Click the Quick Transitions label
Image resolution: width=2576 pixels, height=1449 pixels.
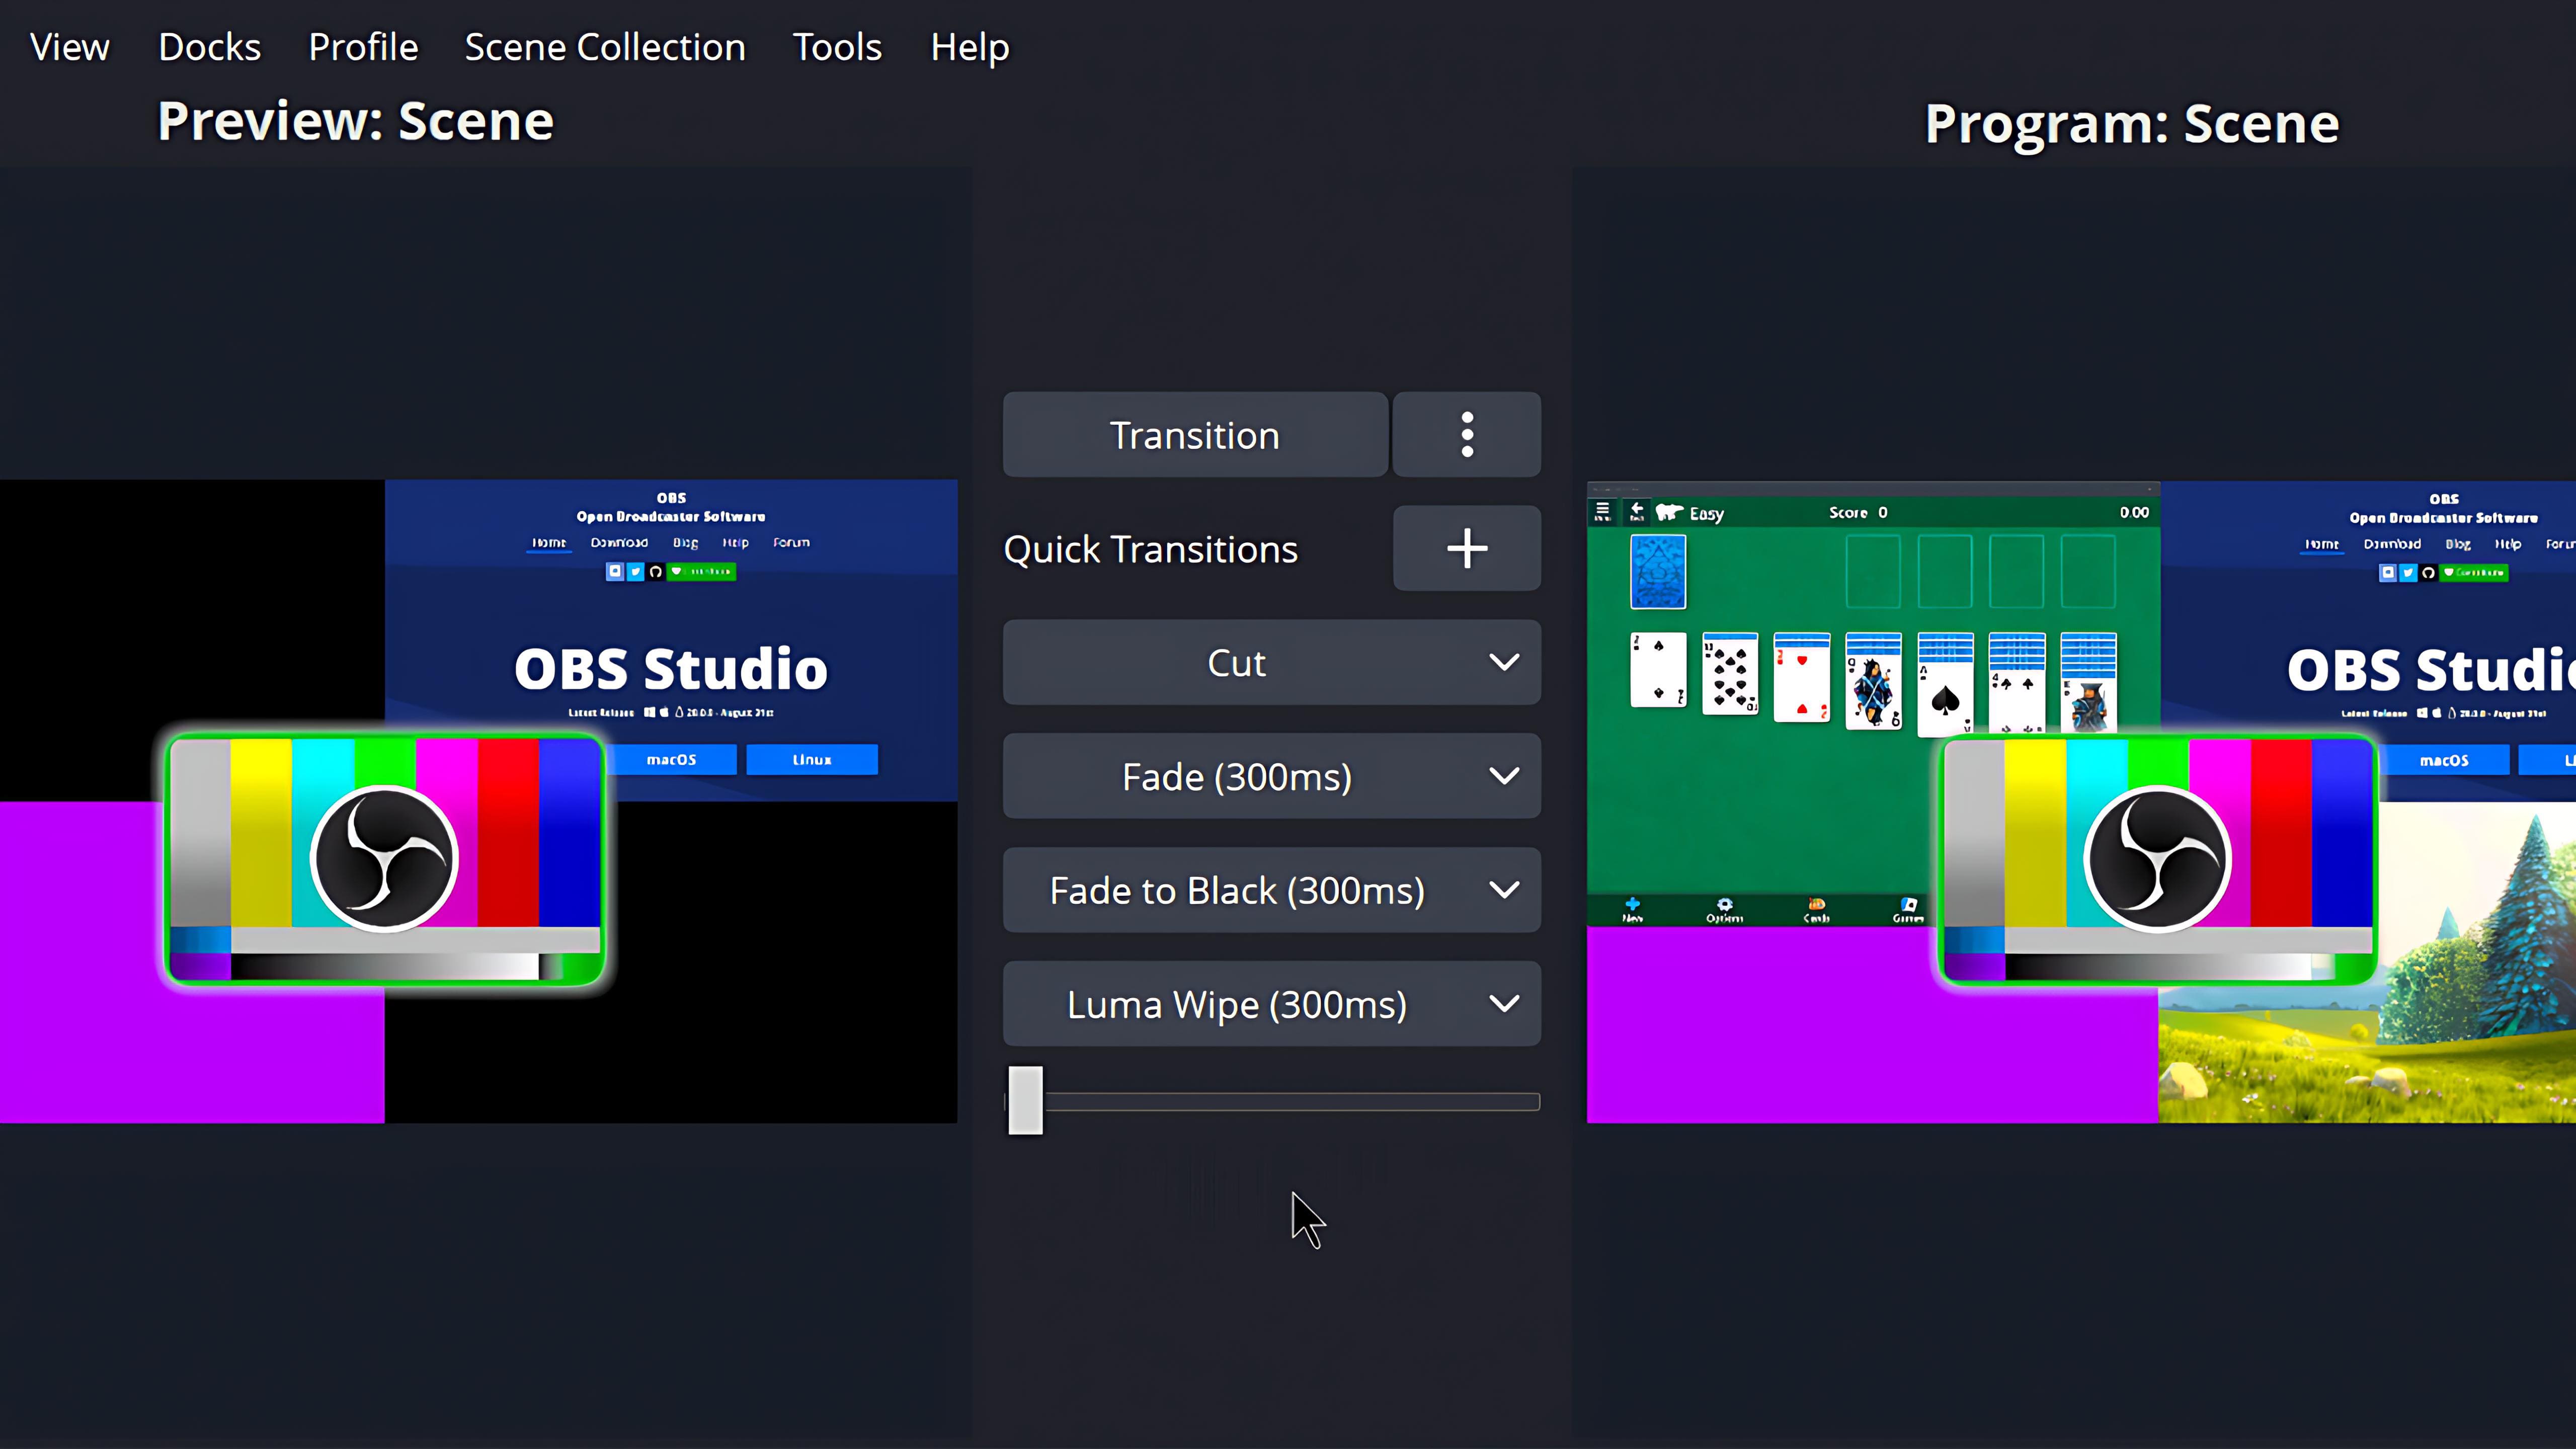coord(1150,549)
